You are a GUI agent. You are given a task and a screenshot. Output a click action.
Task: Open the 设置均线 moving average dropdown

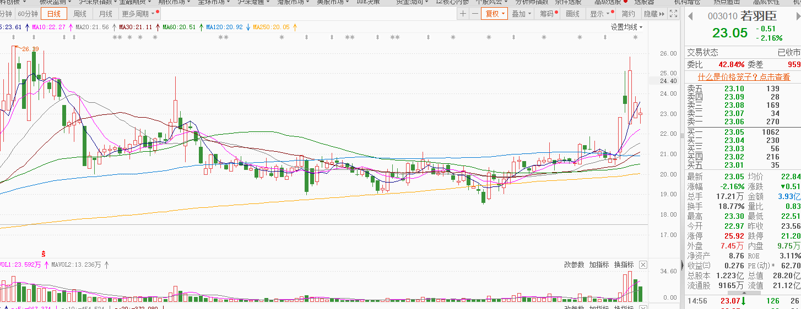pyautogui.click(x=626, y=27)
